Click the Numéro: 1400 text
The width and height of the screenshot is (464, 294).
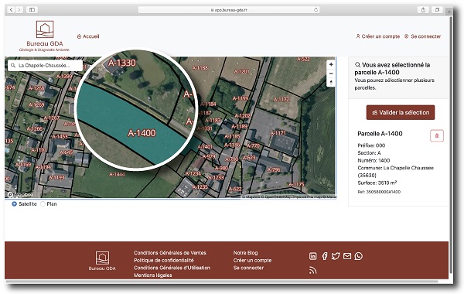pyautogui.click(x=374, y=160)
